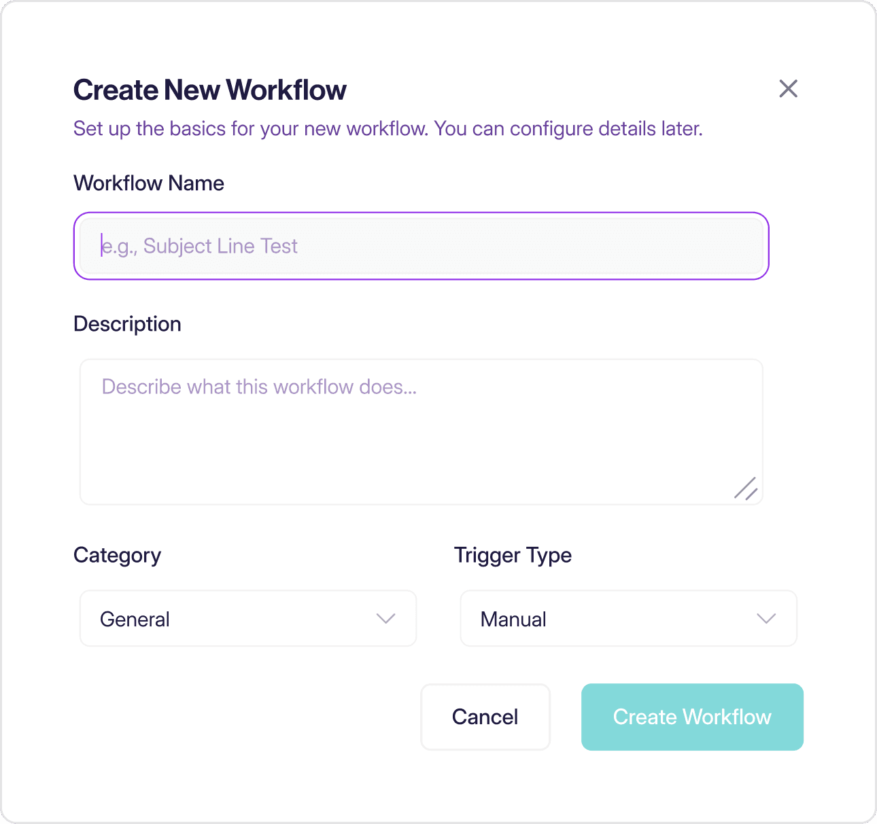Click the resize grip on the Description box
This screenshot has height=824, width=877.
pos(747,489)
